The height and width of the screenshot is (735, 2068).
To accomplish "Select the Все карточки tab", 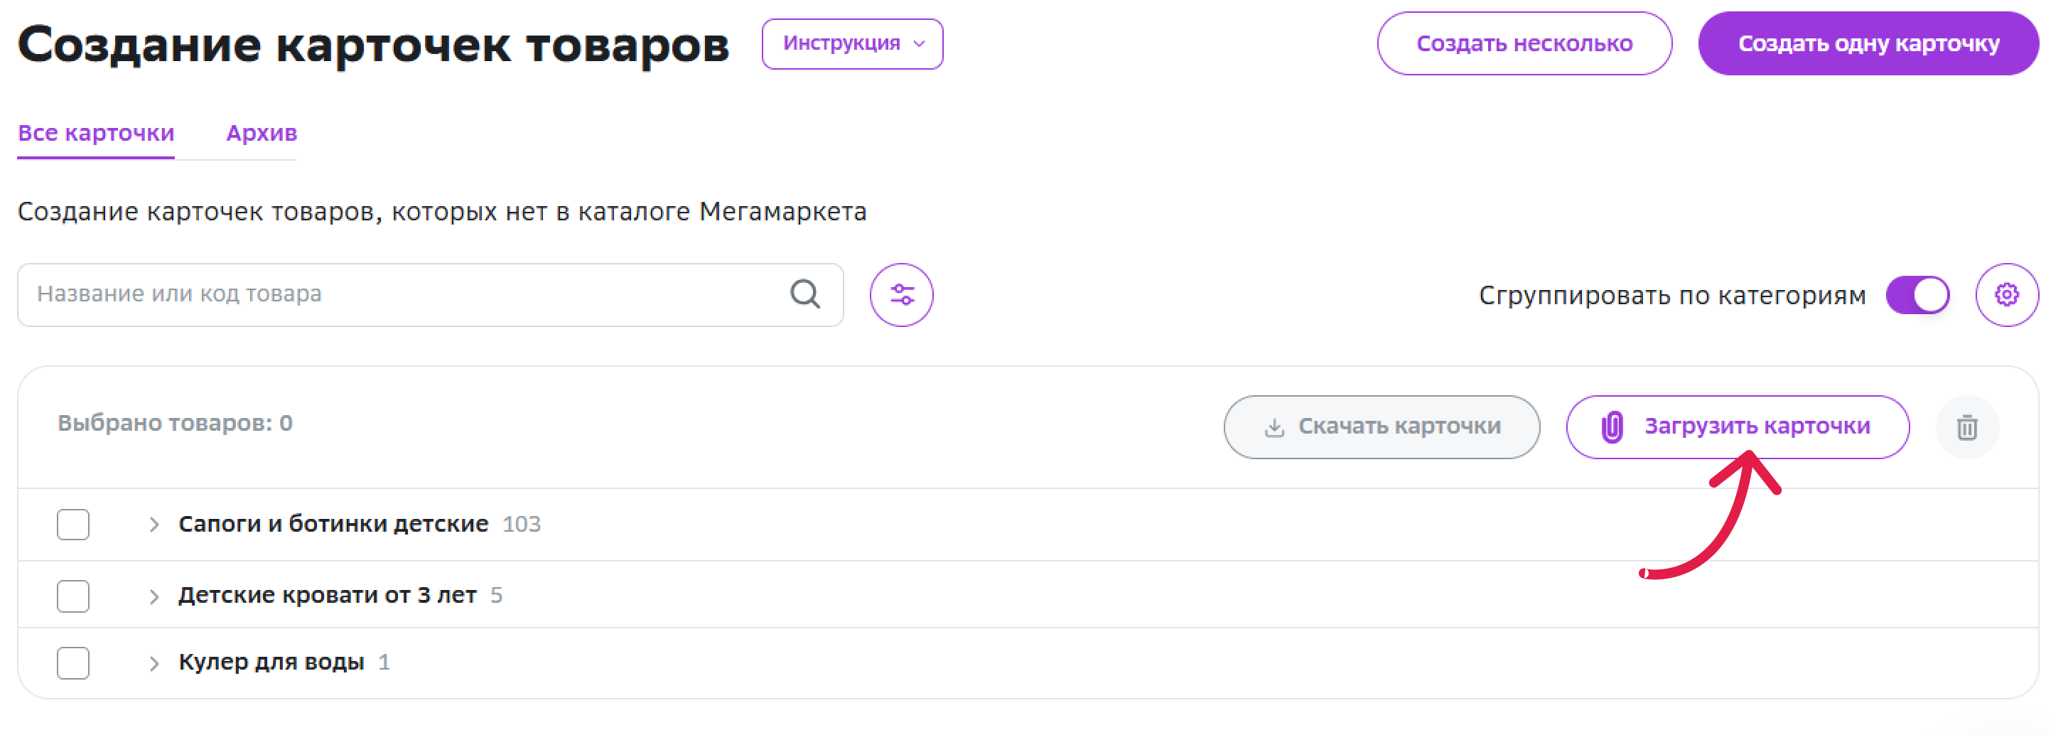I will 97,134.
